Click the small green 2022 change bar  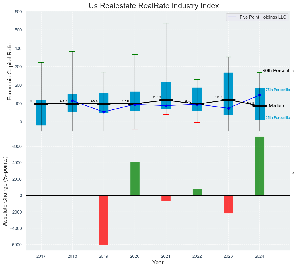[197, 192]
